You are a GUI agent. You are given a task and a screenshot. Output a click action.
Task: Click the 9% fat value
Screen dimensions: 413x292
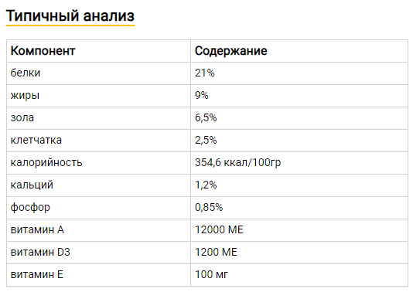(202, 95)
